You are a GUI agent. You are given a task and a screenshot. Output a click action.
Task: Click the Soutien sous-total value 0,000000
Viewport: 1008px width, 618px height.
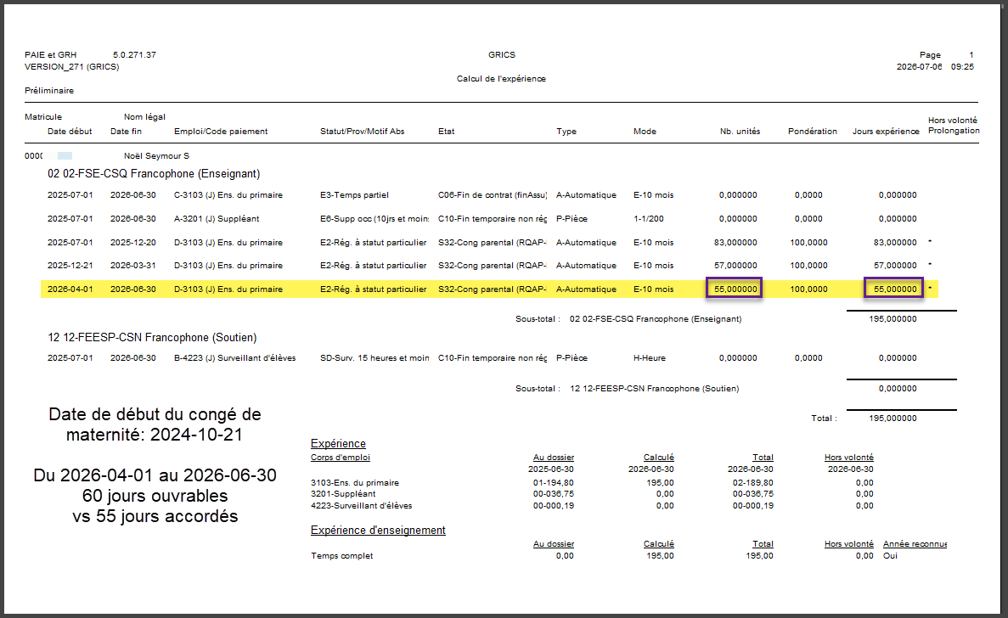click(898, 388)
